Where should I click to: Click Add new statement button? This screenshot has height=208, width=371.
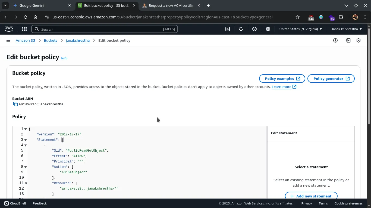pyautogui.click(x=311, y=196)
